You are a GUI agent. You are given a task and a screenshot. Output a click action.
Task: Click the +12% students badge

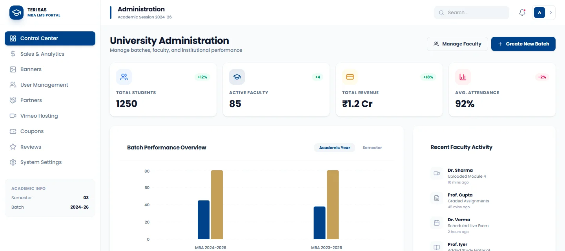coord(202,77)
